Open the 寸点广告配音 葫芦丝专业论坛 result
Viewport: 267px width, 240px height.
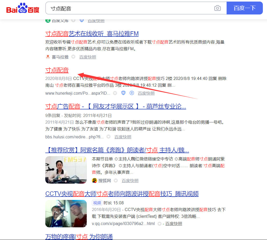(x=116, y=107)
